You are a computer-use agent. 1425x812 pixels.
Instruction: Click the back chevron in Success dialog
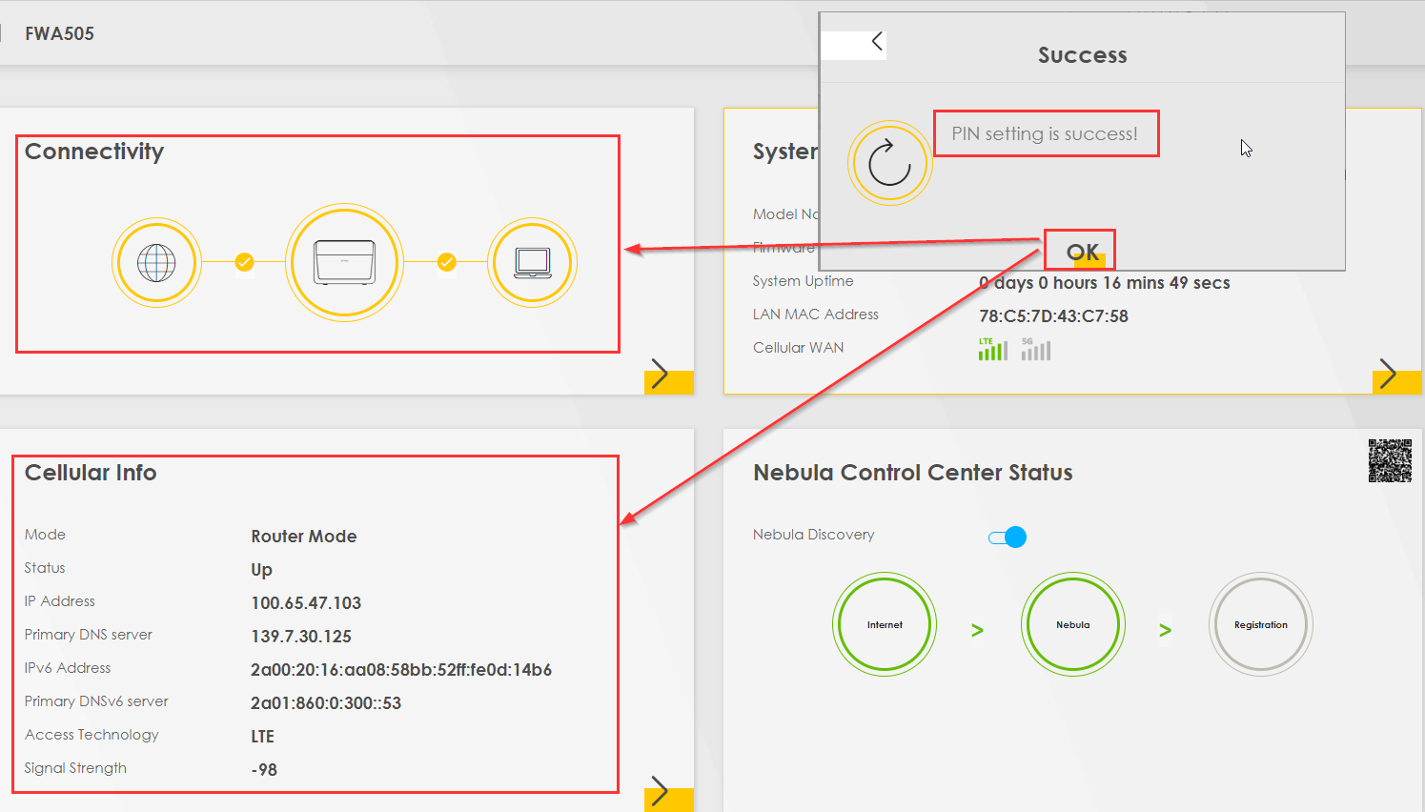pyautogui.click(x=876, y=42)
